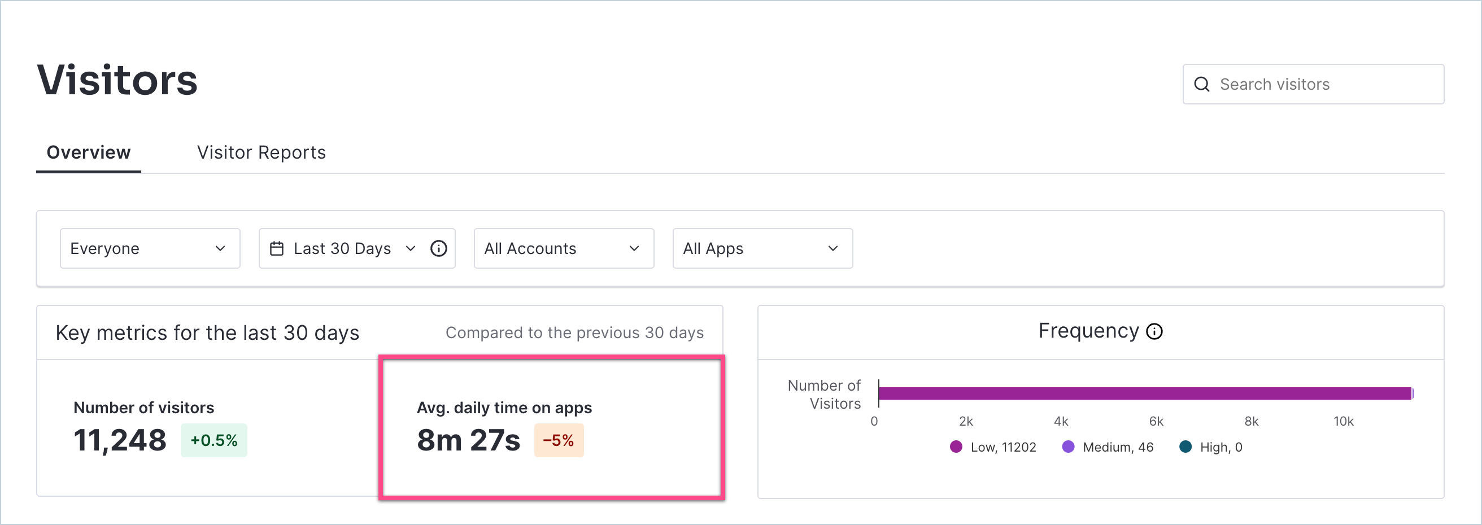Open the info icon beside Last 30 Days
The height and width of the screenshot is (525, 1482).
pos(438,248)
